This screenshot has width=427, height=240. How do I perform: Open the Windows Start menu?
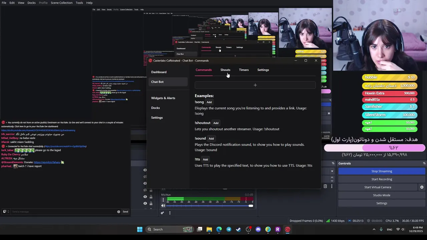pyautogui.click(x=140, y=229)
